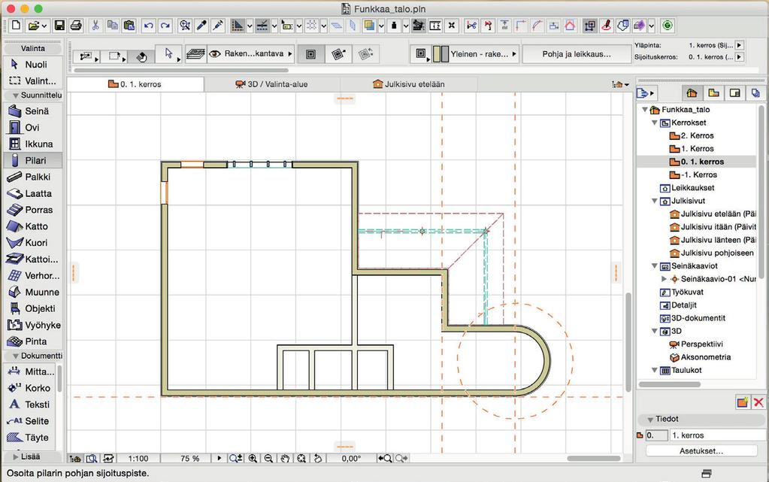Toggle the quick selection bucket icon

(141, 56)
